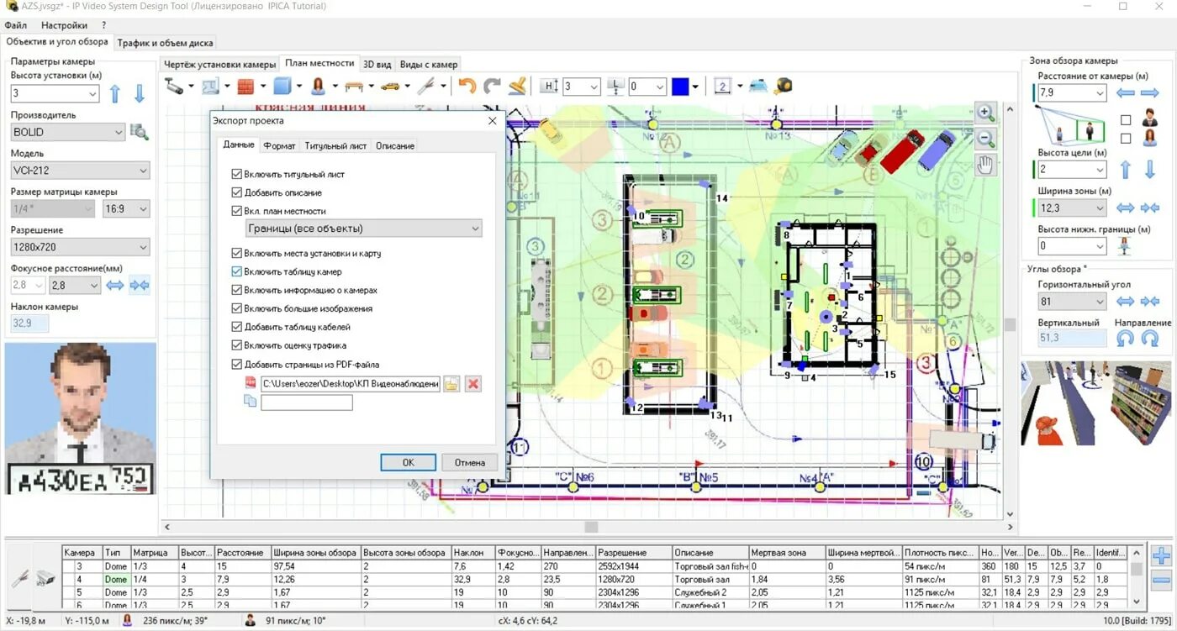The height and width of the screenshot is (631, 1177).
Task: Select the brick wall drawing tool
Action: point(244,86)
